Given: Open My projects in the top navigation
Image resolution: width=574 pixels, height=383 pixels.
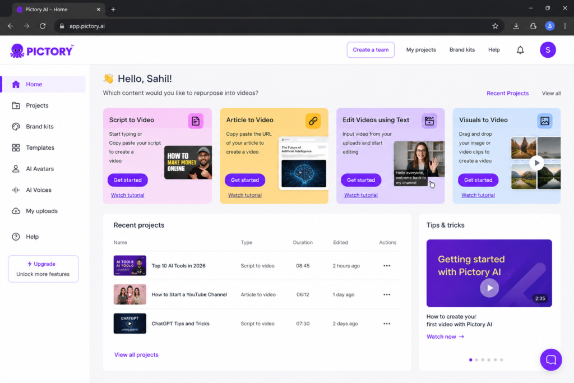Looking at the screenshot, I should click(420, 50).
